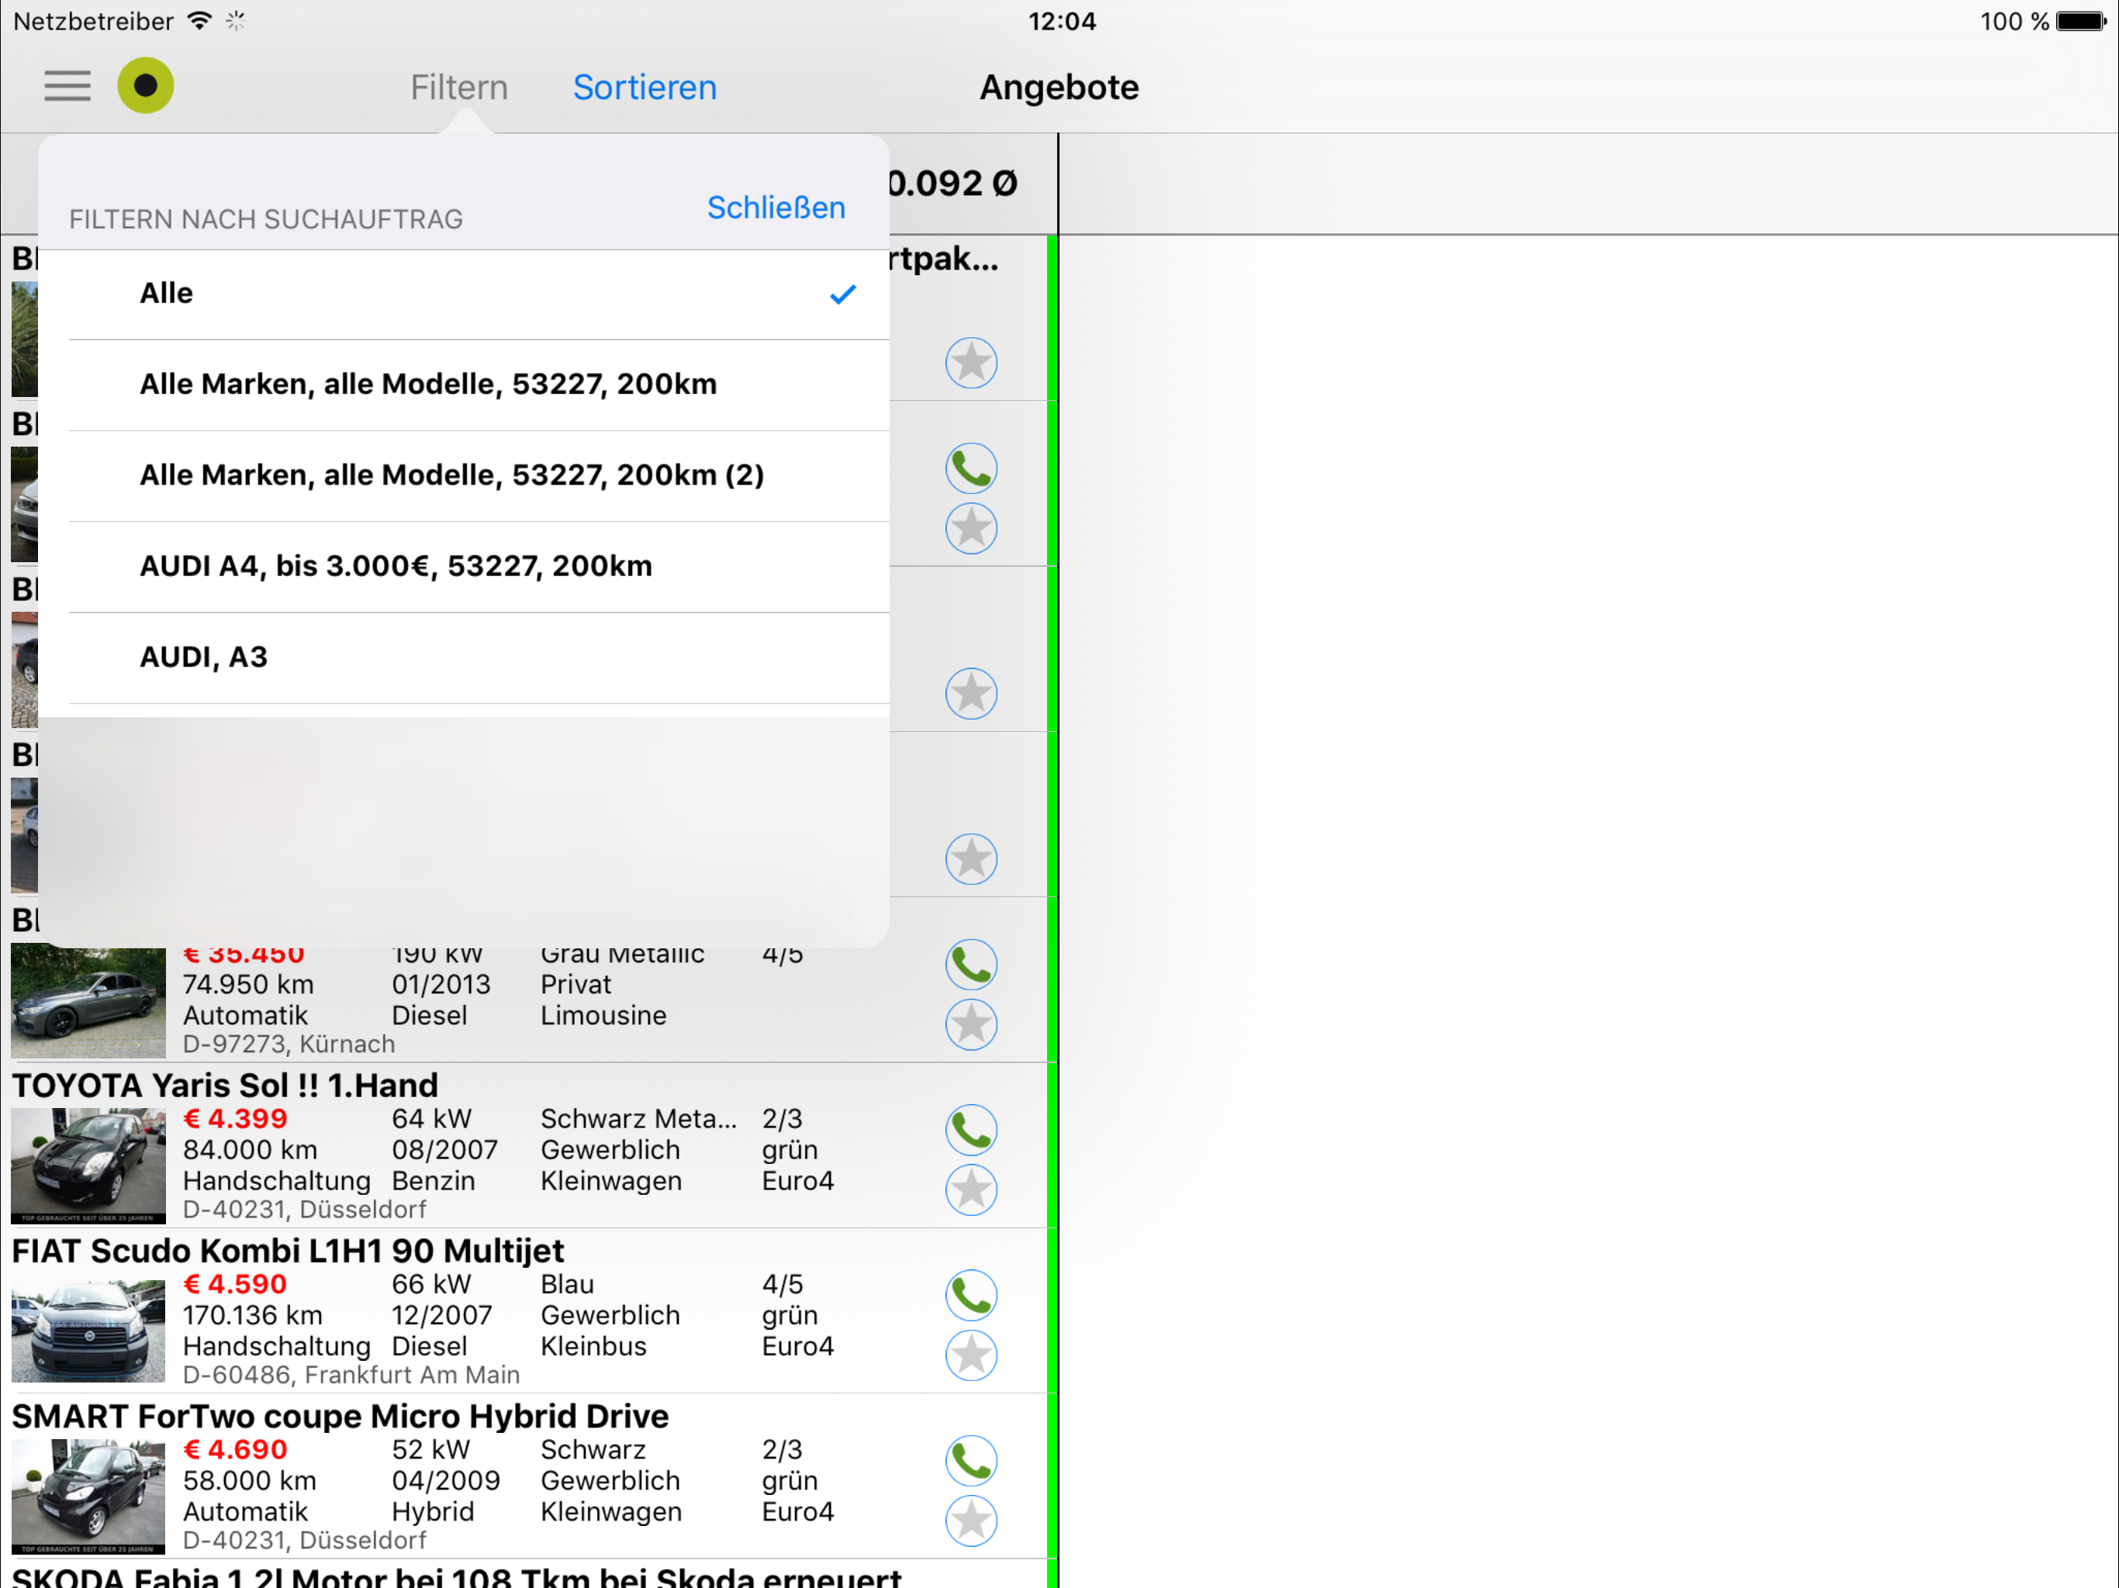Click the D-97273, Kürnach location

coord(289,1044)
